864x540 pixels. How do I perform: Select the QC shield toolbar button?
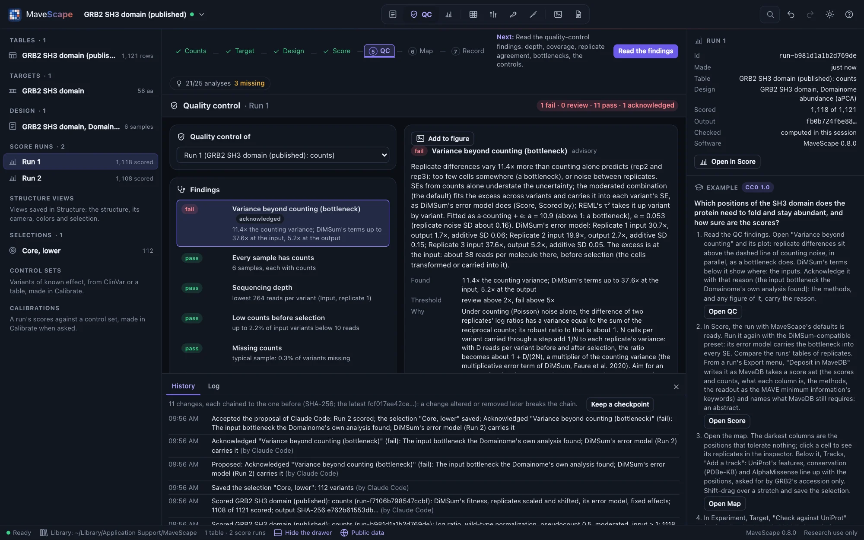pos(421,14)
